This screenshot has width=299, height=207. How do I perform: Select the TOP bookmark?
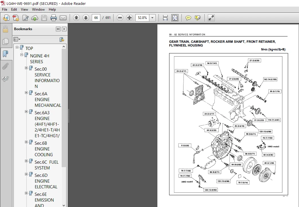tap(29, 48)
